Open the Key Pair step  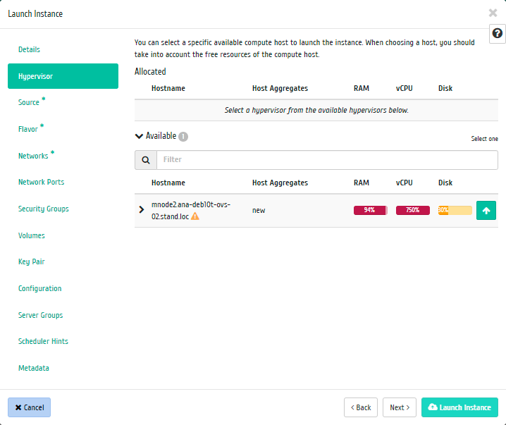[31, 261]
